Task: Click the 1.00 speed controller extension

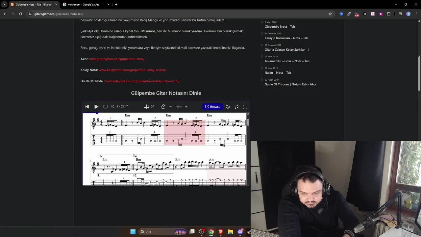Action: point(357,14)
